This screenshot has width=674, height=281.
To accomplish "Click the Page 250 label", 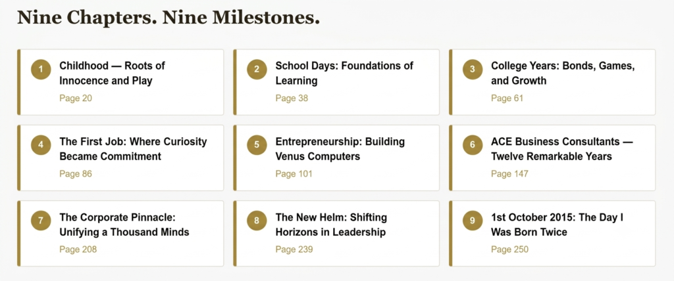I will 510,249.
